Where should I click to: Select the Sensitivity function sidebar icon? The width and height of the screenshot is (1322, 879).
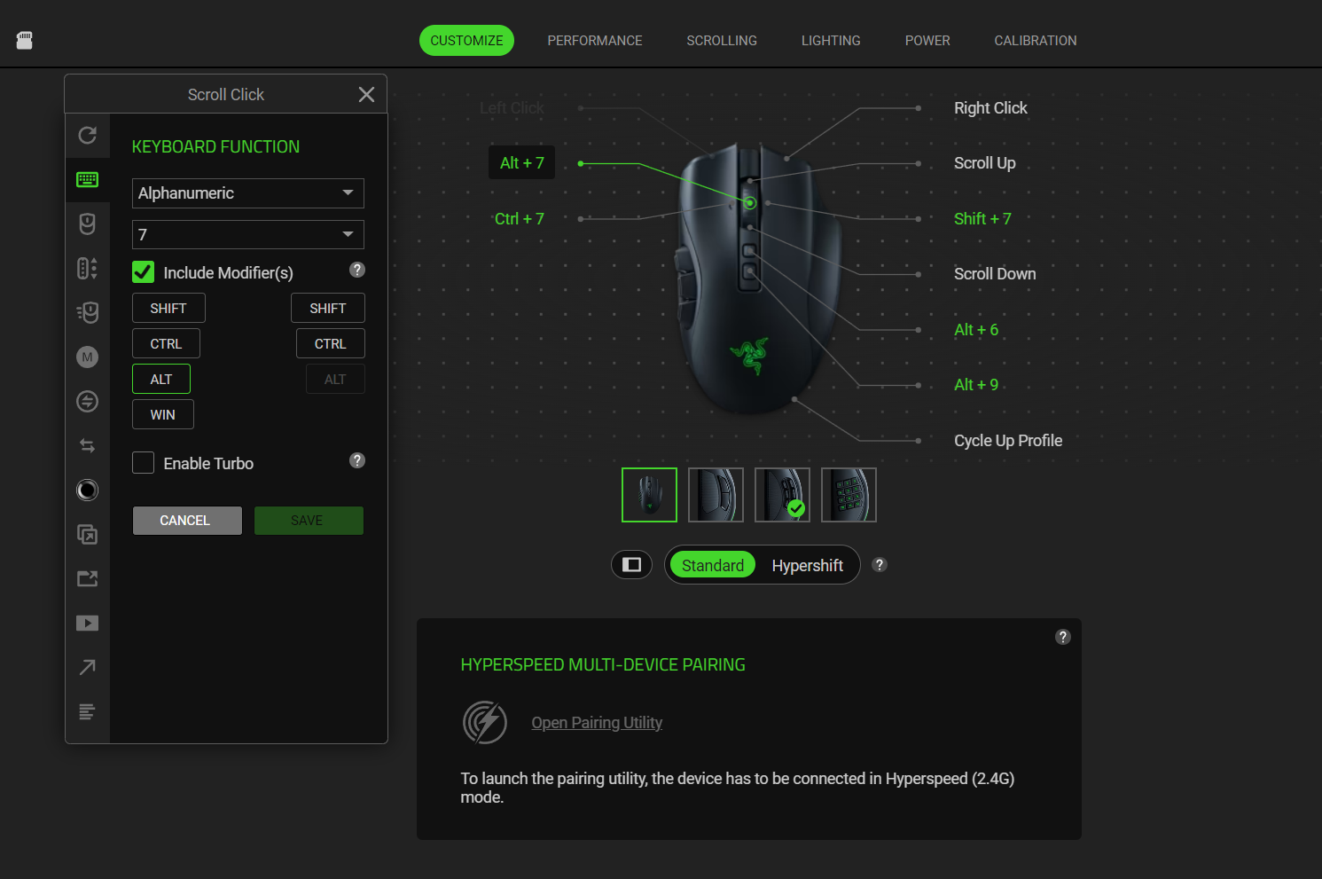[x=87, y=268]
